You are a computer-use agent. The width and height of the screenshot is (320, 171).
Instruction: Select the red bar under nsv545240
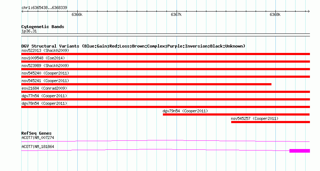(x=165, y=77)
